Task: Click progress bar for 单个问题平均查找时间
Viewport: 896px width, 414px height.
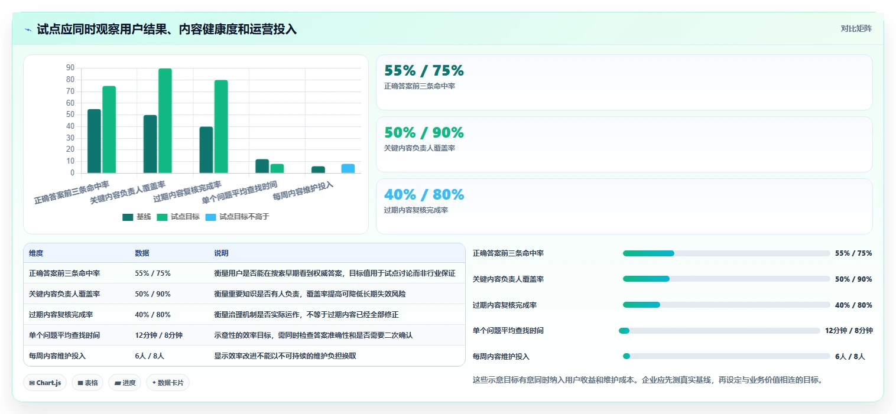Action: 719,331
